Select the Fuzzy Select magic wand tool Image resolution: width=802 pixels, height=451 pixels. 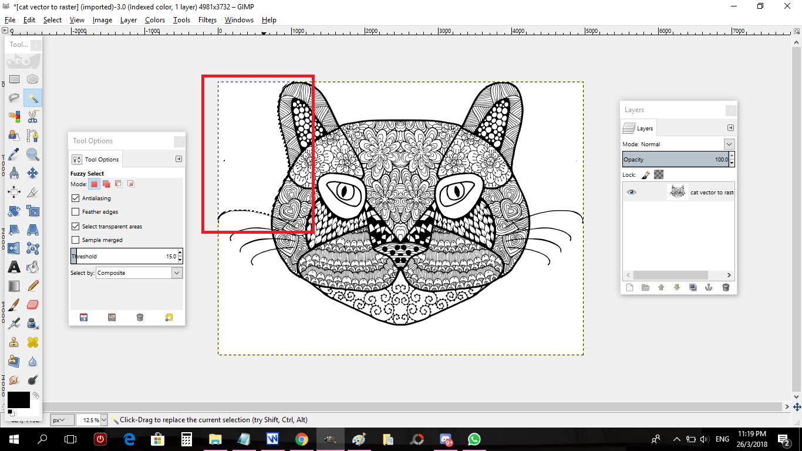click(x=33, y=98)
